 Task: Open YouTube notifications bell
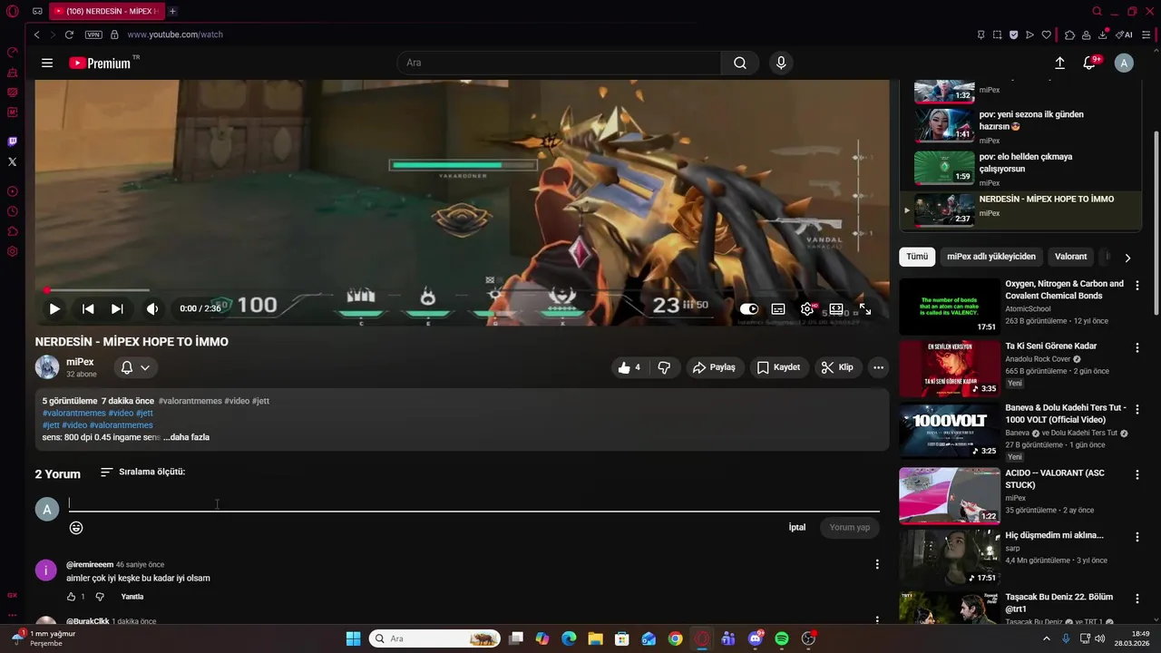click(x=1090, y=63)
